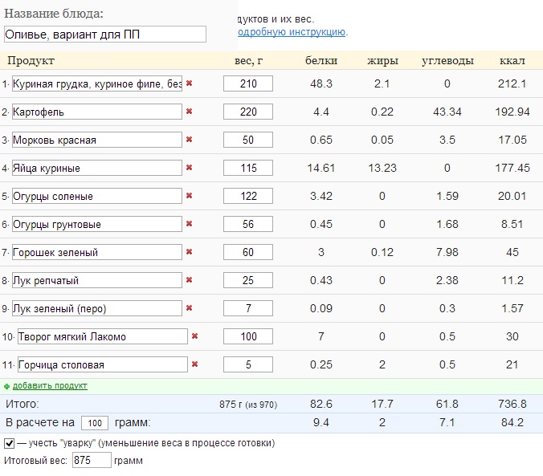Click weight field showing 220

tap(248, 112)
